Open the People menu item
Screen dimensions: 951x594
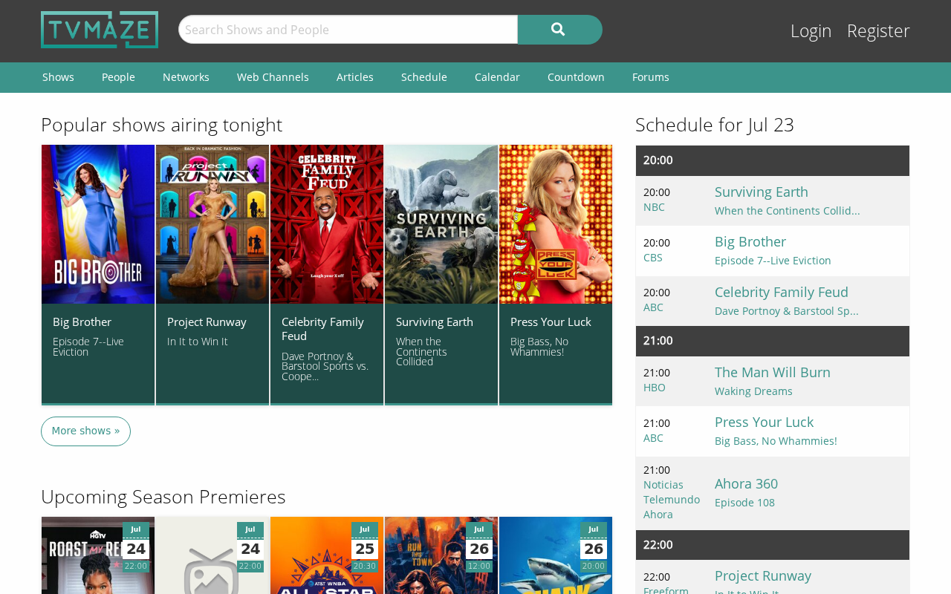pos(118,77)
